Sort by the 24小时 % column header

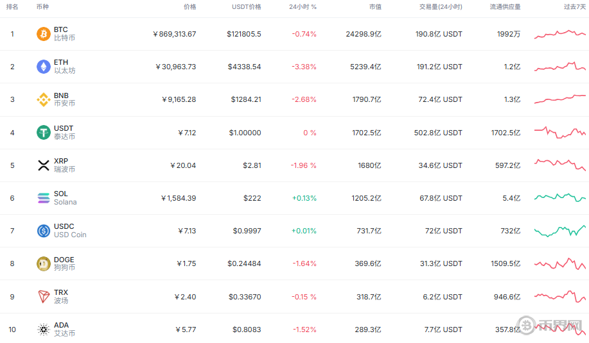point(303,6)
